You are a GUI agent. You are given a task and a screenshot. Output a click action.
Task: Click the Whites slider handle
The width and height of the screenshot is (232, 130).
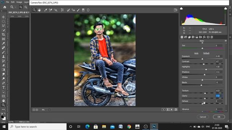click(202, 80)
